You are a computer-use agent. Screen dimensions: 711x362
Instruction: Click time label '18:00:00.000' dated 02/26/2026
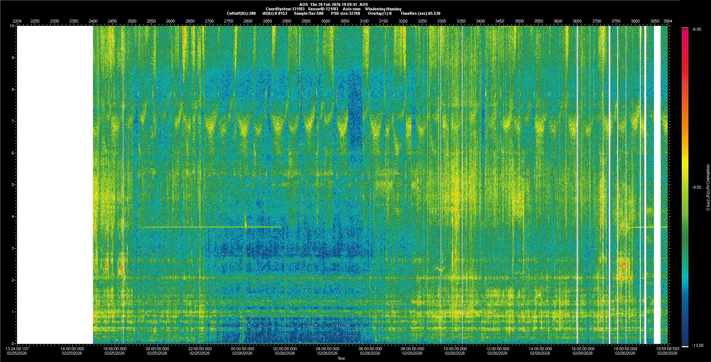[625, 348]
